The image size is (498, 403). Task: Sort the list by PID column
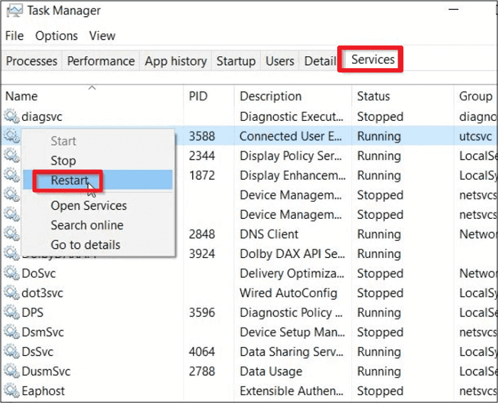click(198, 96)
